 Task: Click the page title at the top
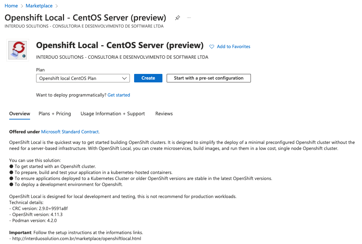coord(85,18)
